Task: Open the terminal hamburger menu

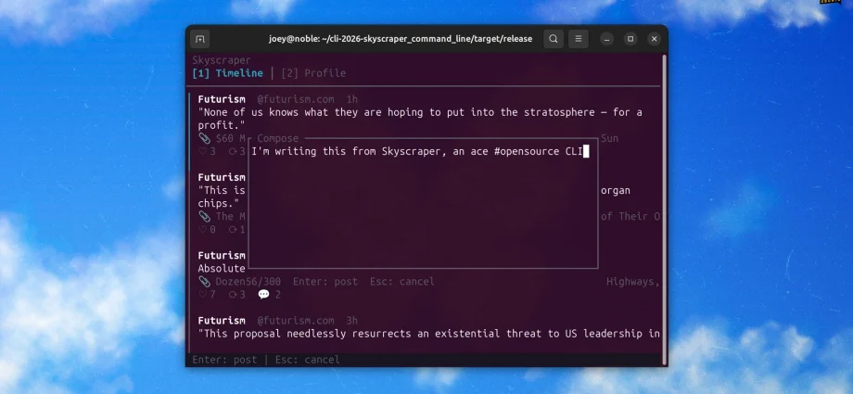Action: click(x=579, y=39)
